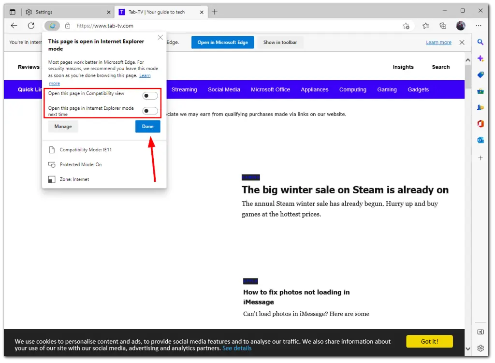495x363 pixels.
Task: Select Gaming in the site navigation
Action: [387, 89]
